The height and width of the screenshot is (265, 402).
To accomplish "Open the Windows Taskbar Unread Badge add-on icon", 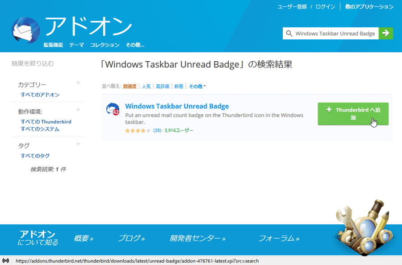I will point(113,109).
